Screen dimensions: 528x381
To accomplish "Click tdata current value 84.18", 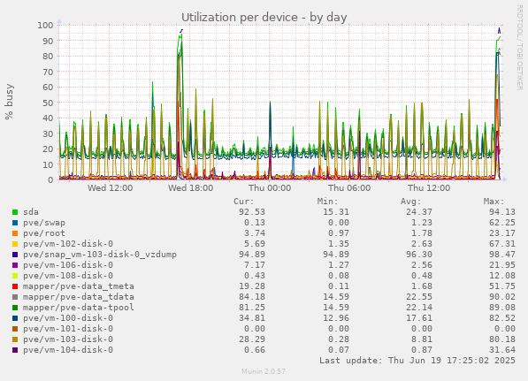I will [x=252, y=297].
